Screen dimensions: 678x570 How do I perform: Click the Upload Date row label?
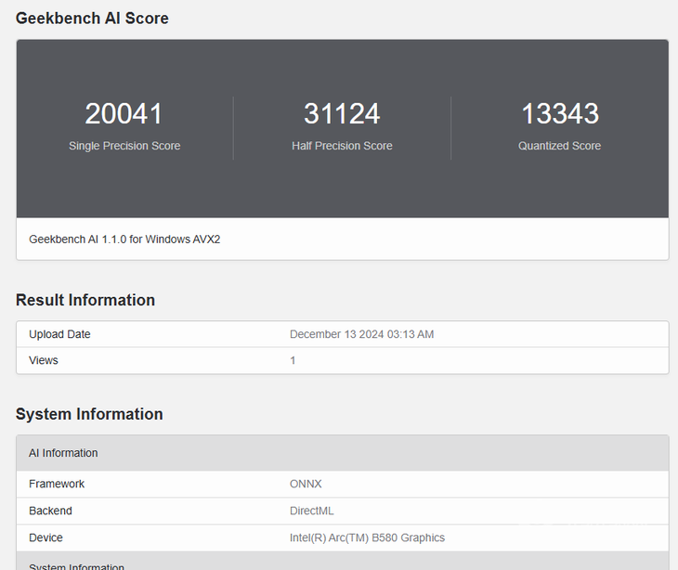(x=59, y=334)
